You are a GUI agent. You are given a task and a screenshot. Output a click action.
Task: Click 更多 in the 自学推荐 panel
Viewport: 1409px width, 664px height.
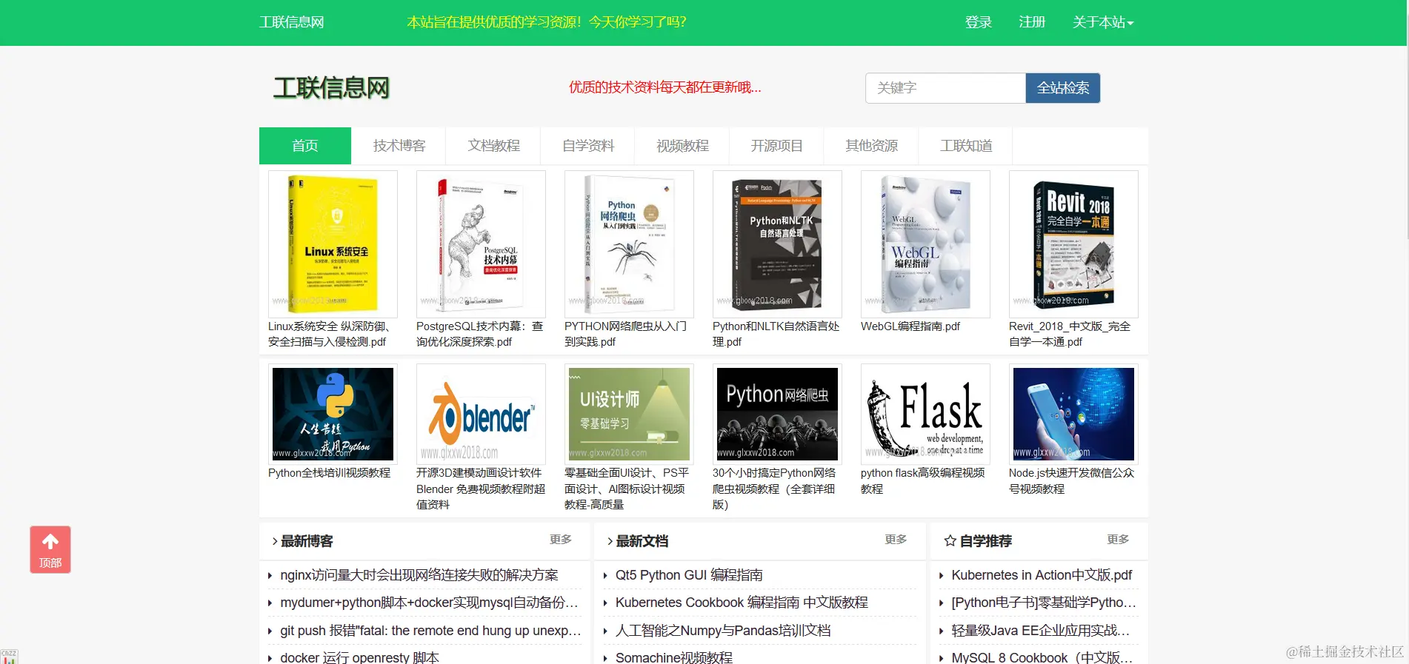click(1118, 540)
